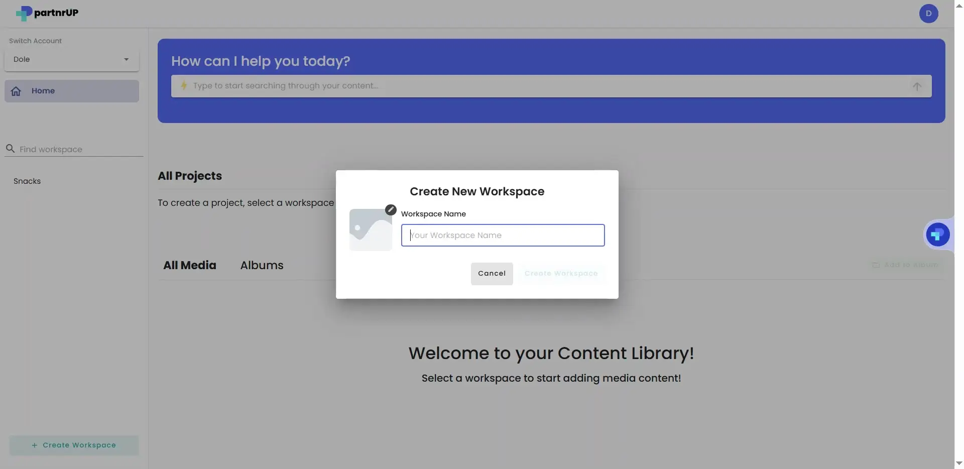Click Create Workspace in the dialog
Viewport: 964px width, 469px height.
(561, 274)
